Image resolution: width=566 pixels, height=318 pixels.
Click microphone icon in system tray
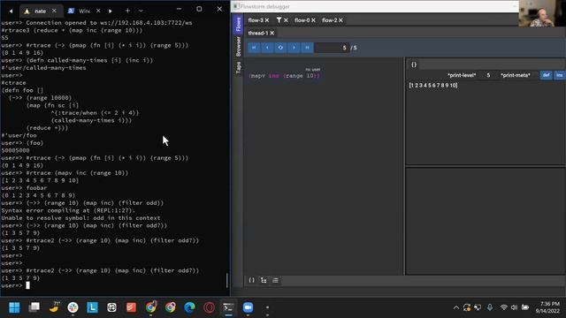pos(490,307)
